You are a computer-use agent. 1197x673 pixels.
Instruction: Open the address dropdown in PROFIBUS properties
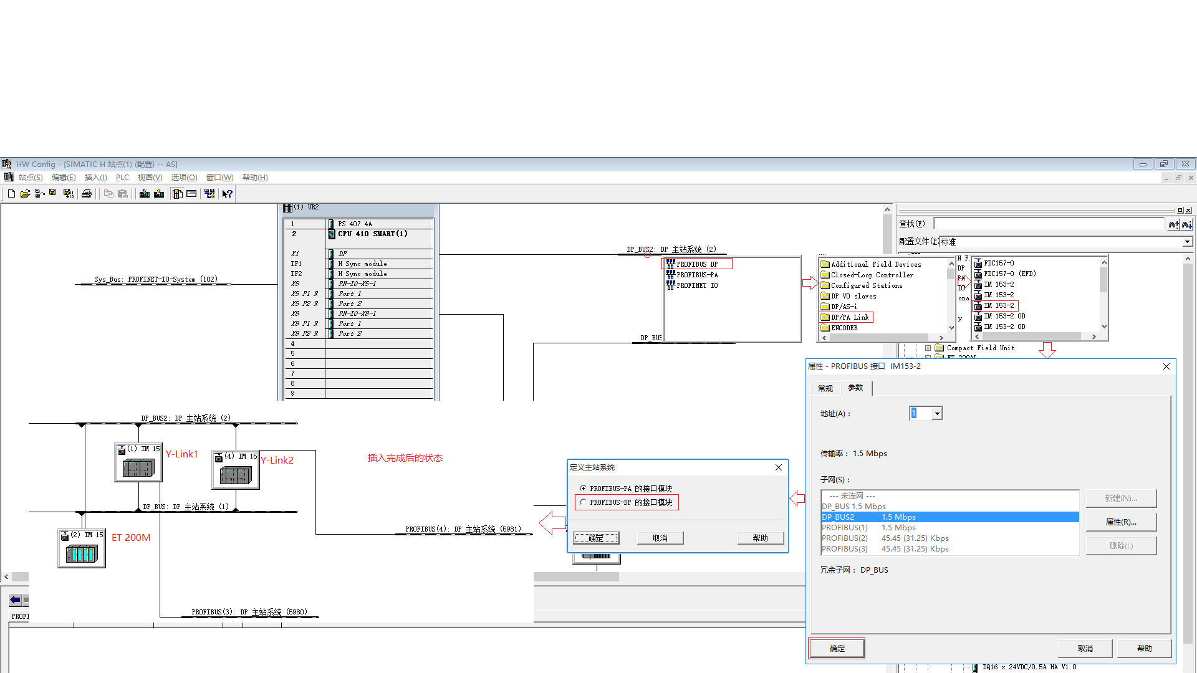click(936, 414)
